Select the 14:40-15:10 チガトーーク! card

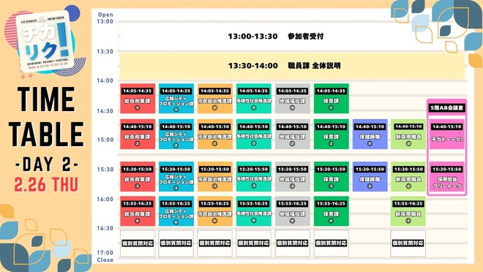point(446,134)
